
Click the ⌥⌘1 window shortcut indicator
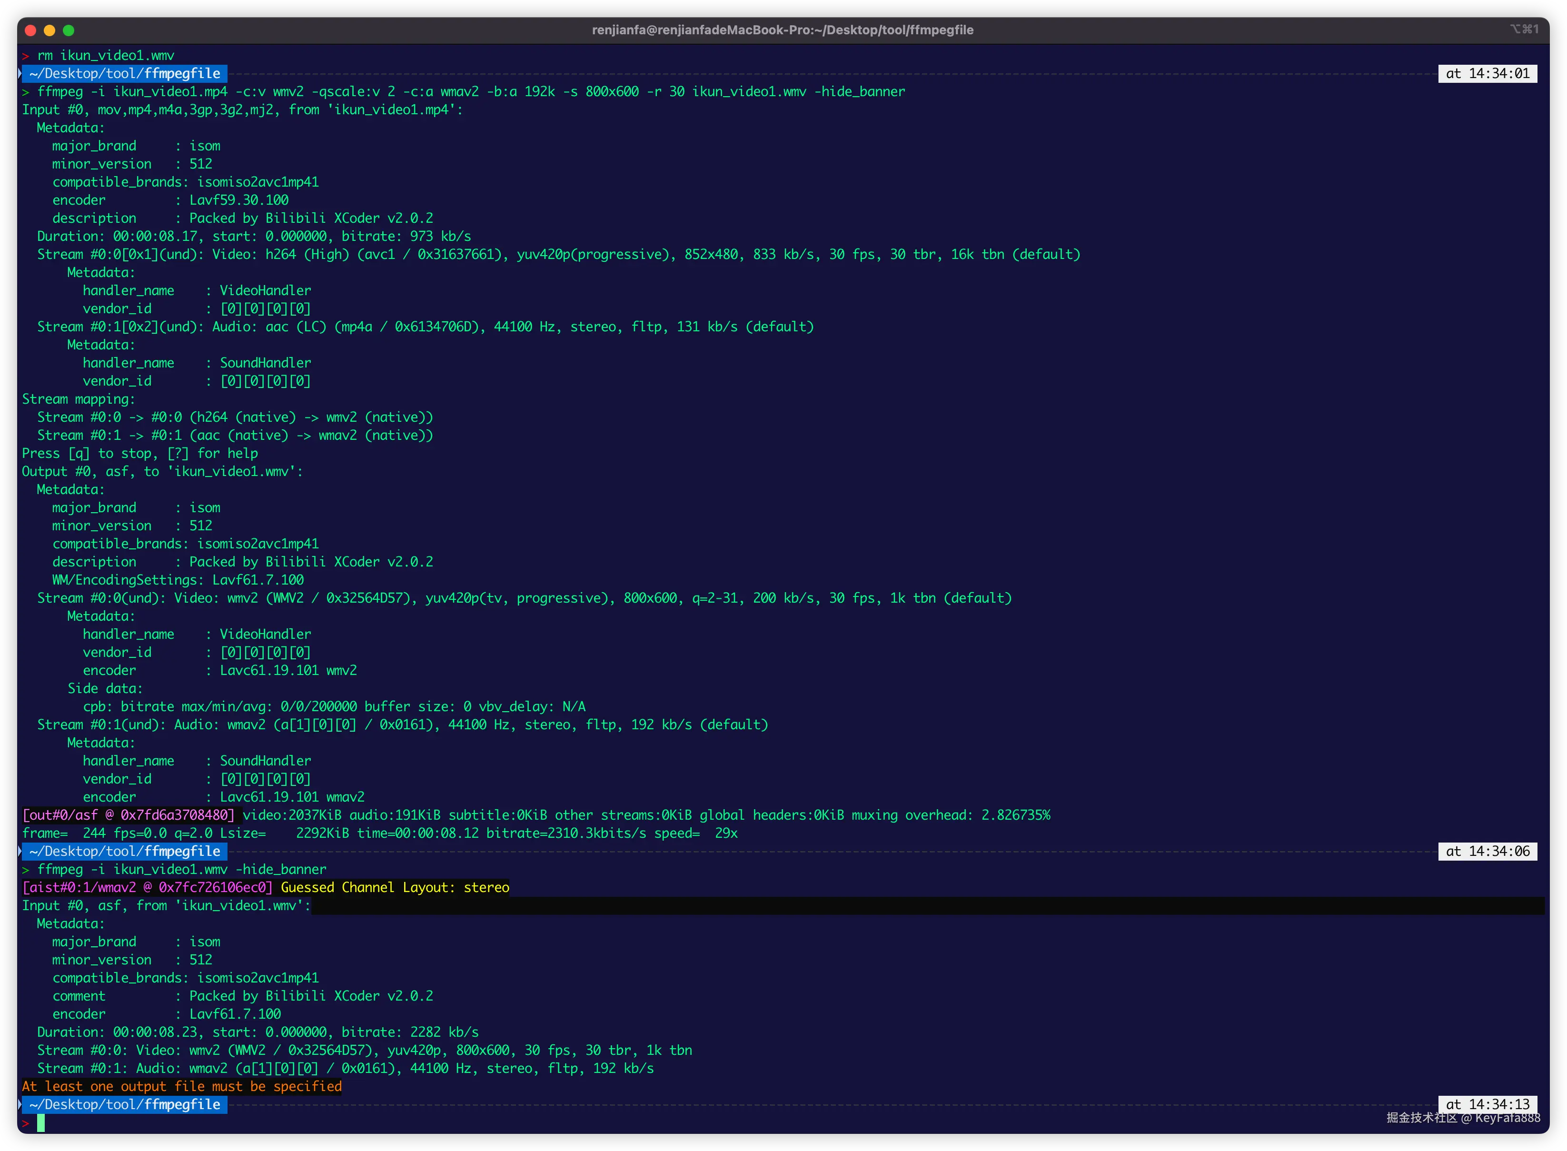click(1524, 29)
